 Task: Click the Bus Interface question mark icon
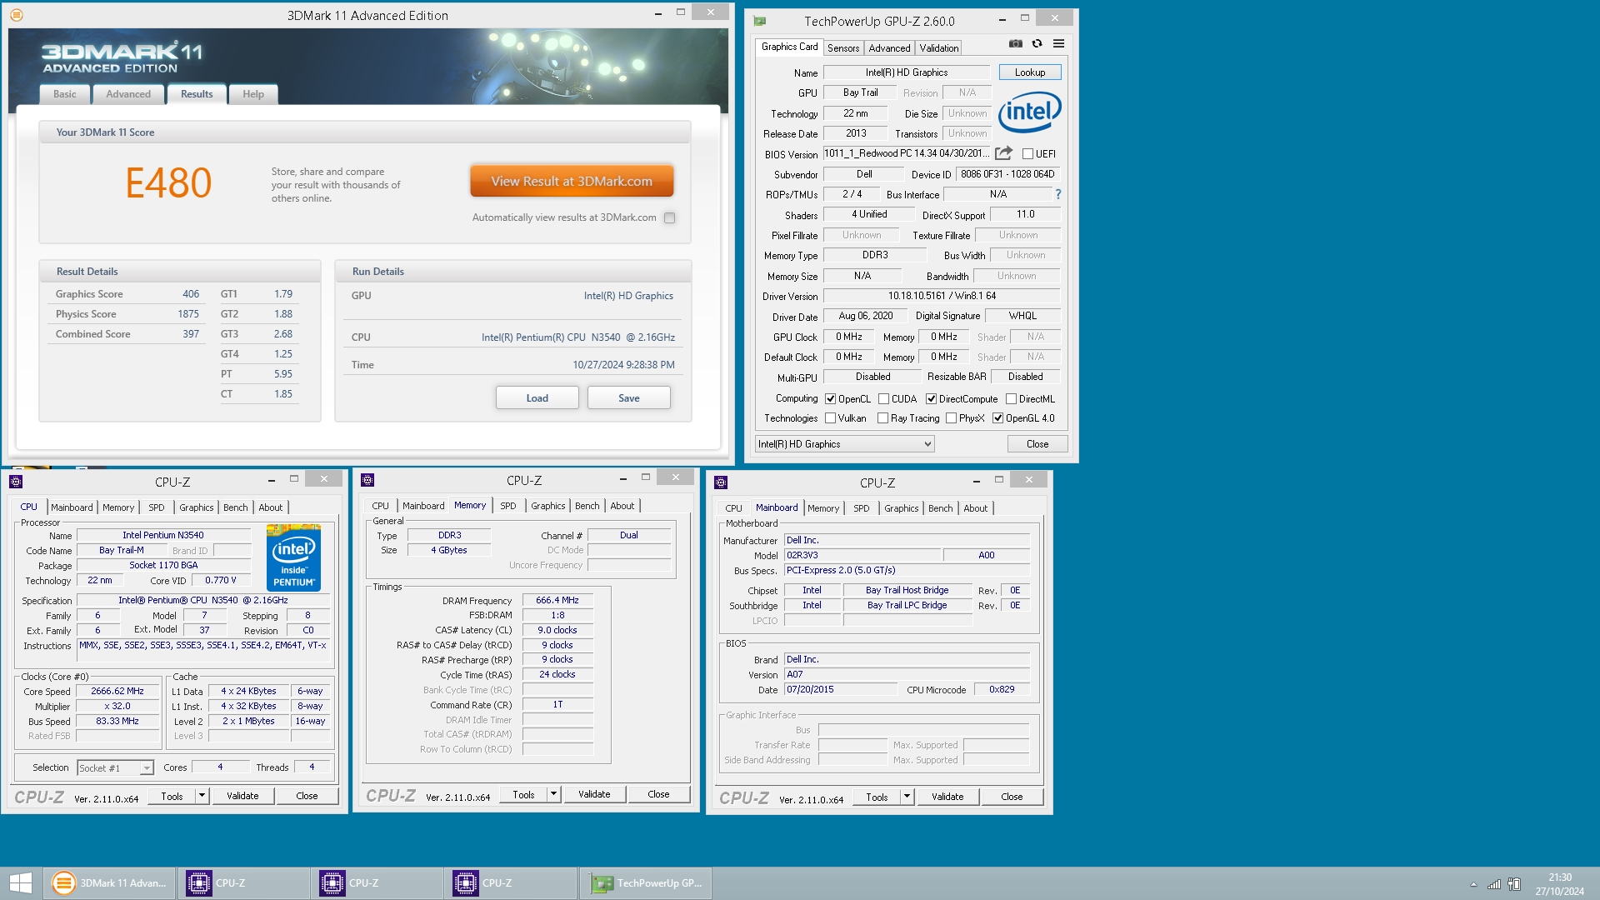pos(1058,194)
